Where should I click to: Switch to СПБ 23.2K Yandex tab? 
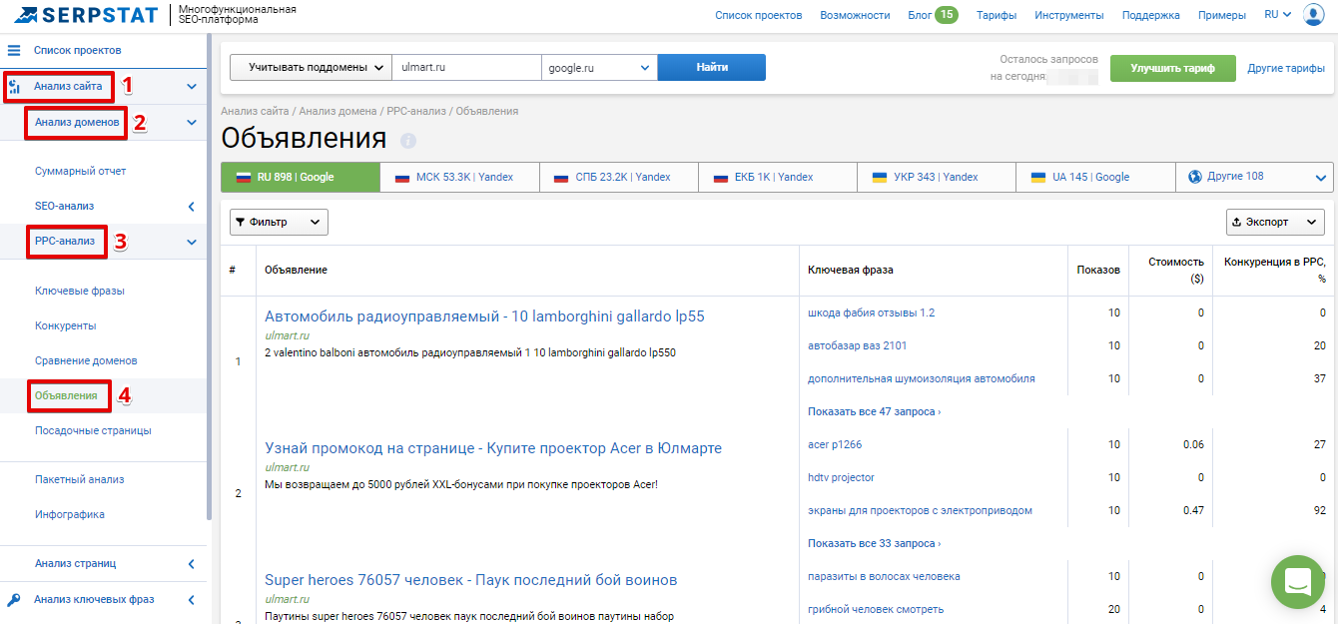618,177
